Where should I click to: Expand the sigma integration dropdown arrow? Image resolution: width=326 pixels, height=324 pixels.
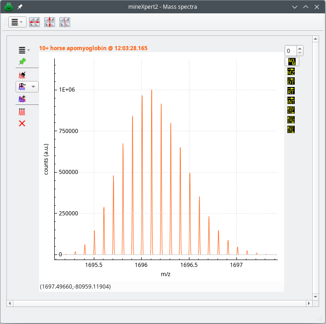point(33,87)
